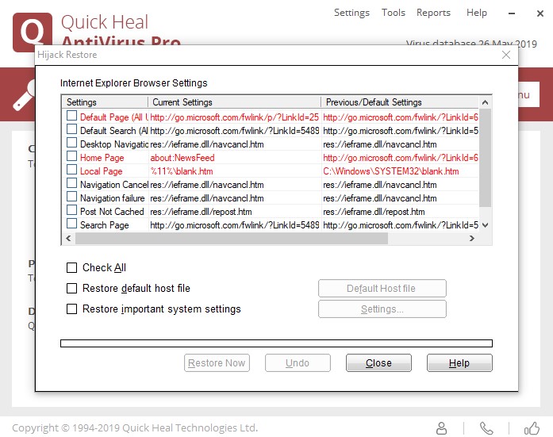Click the list's scroll up arrow
The width and height of the screenshot is (553, 437).
click(485, 102)
